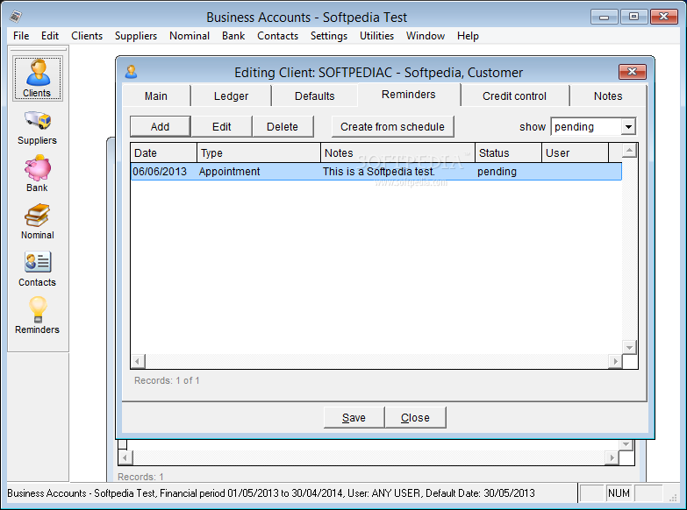Open the Help menu
Image resolution: width=687 pixels, height=510 pixels.
pos(468,36)
